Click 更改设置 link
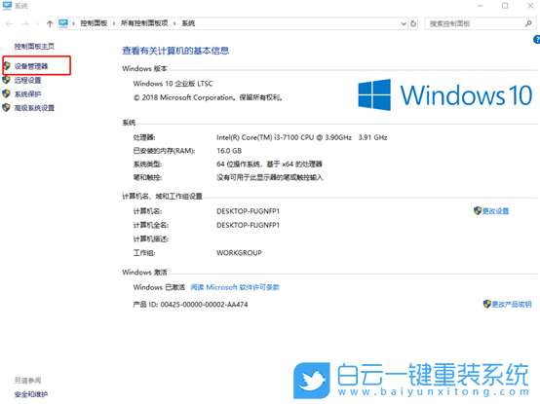540x404 pixels. 495,211
